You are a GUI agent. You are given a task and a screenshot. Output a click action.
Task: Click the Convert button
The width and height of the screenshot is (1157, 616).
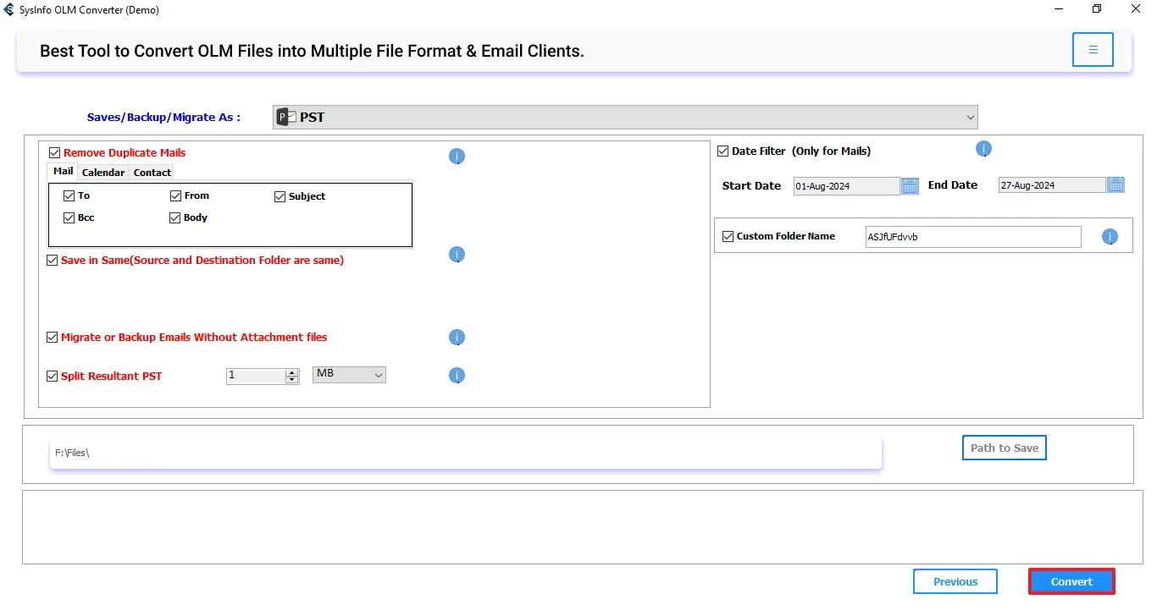pos(1071,582)
